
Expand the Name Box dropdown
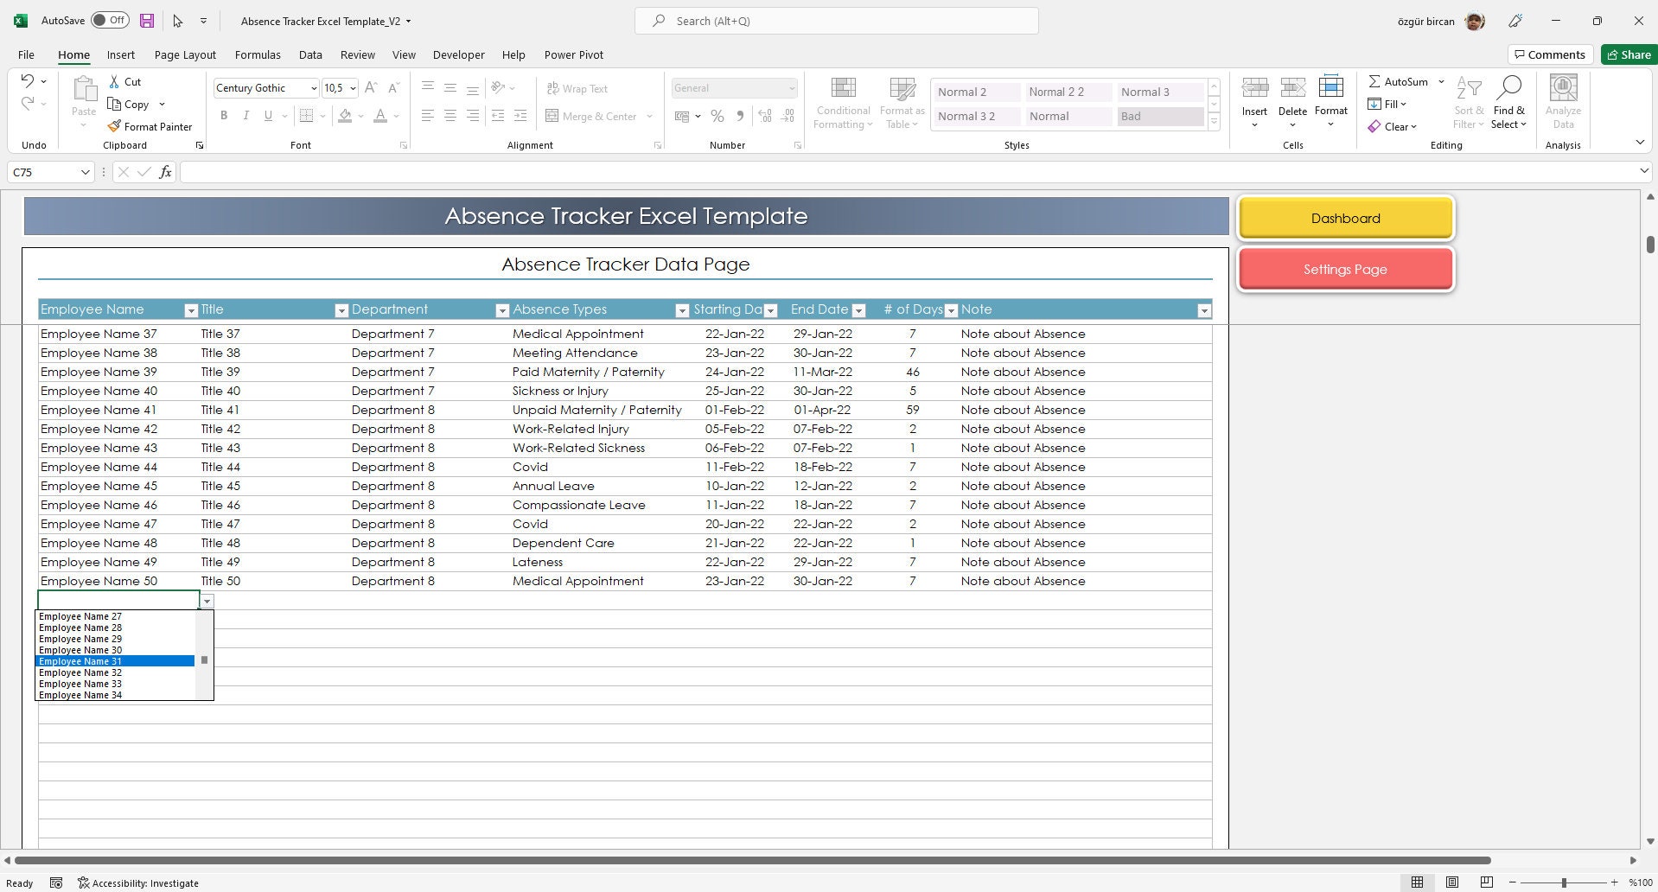tap(85, 172)
